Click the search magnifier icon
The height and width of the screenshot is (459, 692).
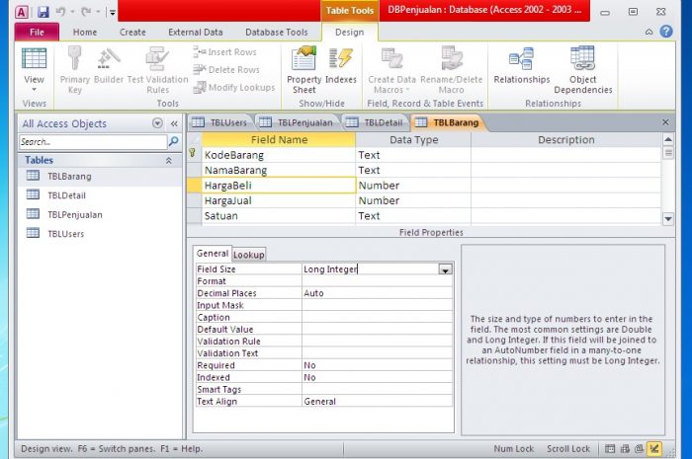pyautogui.click(x=173, y=141)
